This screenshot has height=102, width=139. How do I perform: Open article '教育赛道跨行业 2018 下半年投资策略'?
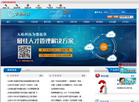click(x=65, y=93)
